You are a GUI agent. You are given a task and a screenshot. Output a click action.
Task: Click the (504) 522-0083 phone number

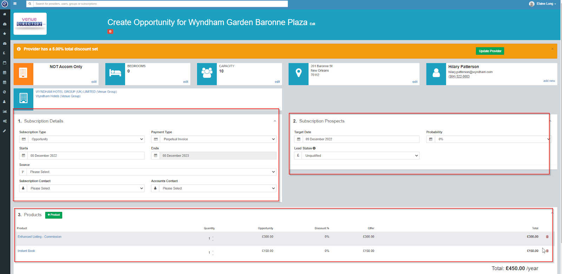(x=459, y=76)
